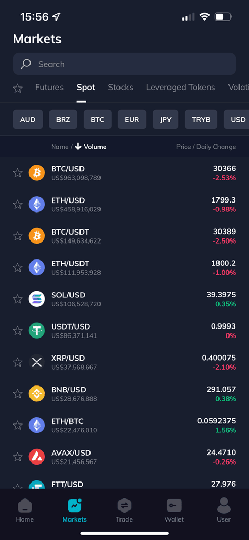Tap the Avalanche logo for AVAX/USD
The image size is (249, 540).
pos(37,457)
